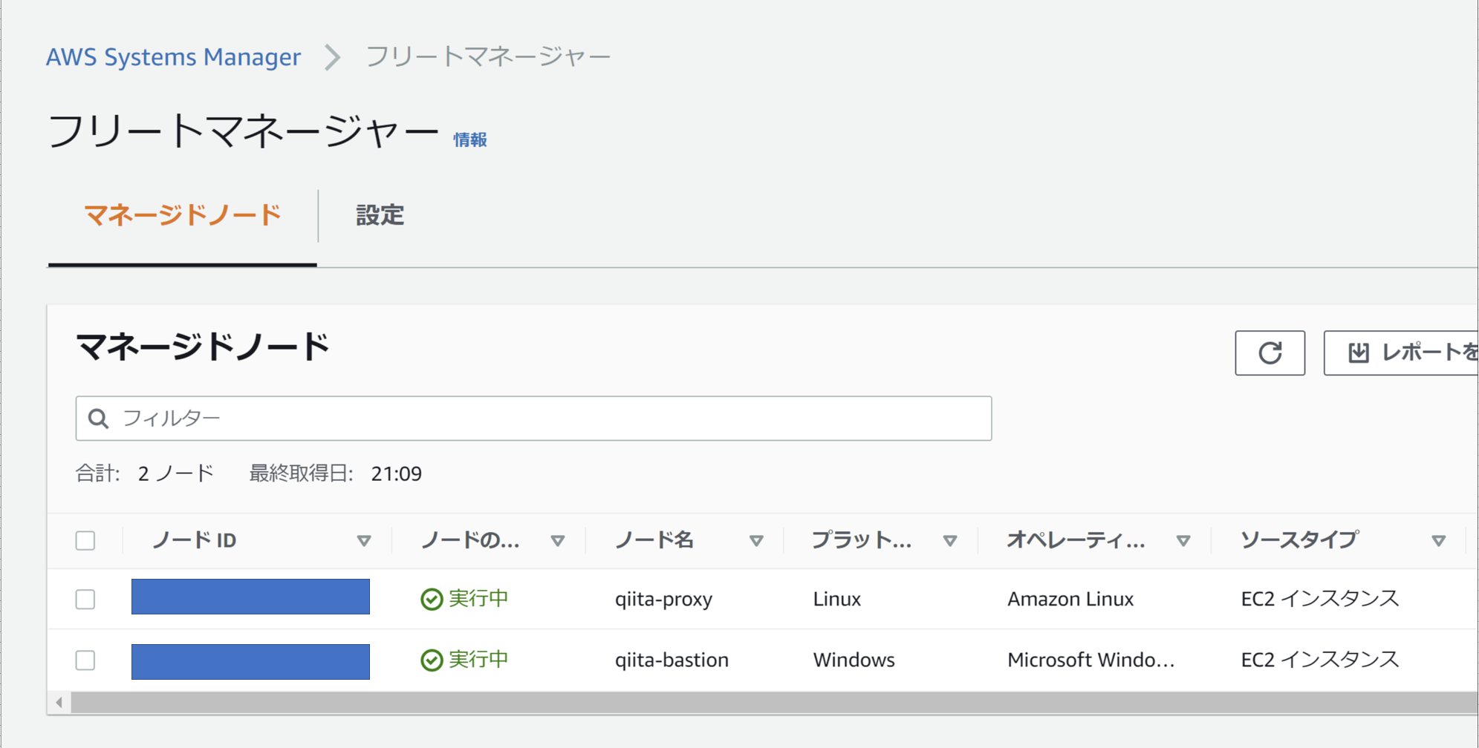
Task: Click the running status icon for qiita-bastion
Action: pos(432,660)
